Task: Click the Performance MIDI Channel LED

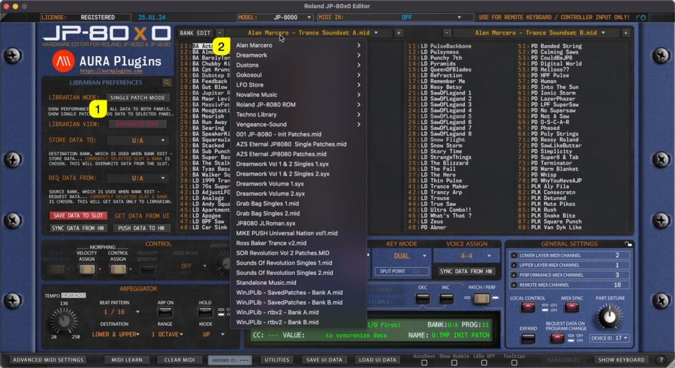Action: (514, 275)
